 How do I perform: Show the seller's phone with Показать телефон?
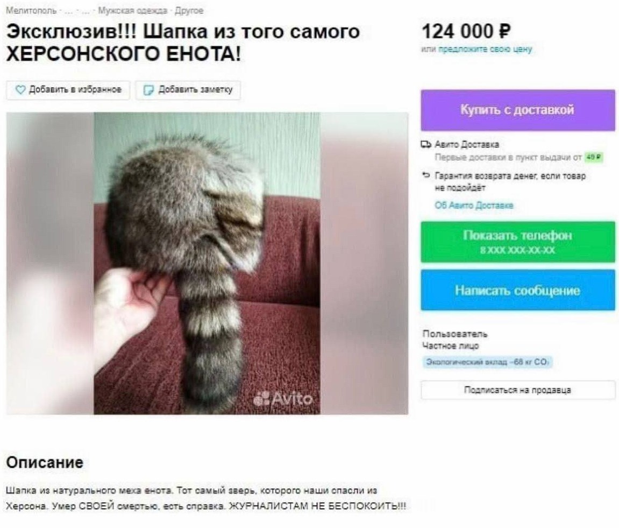point(517,242)
